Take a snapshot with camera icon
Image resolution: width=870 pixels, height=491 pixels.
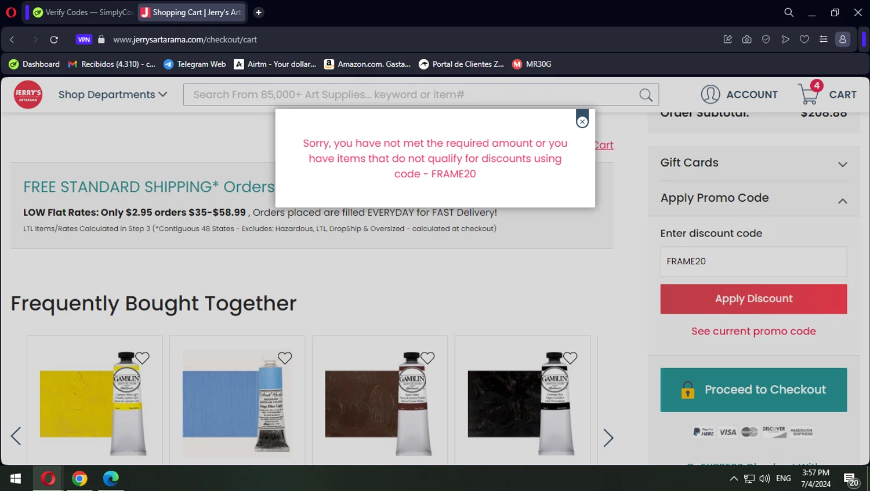point(746,39)
